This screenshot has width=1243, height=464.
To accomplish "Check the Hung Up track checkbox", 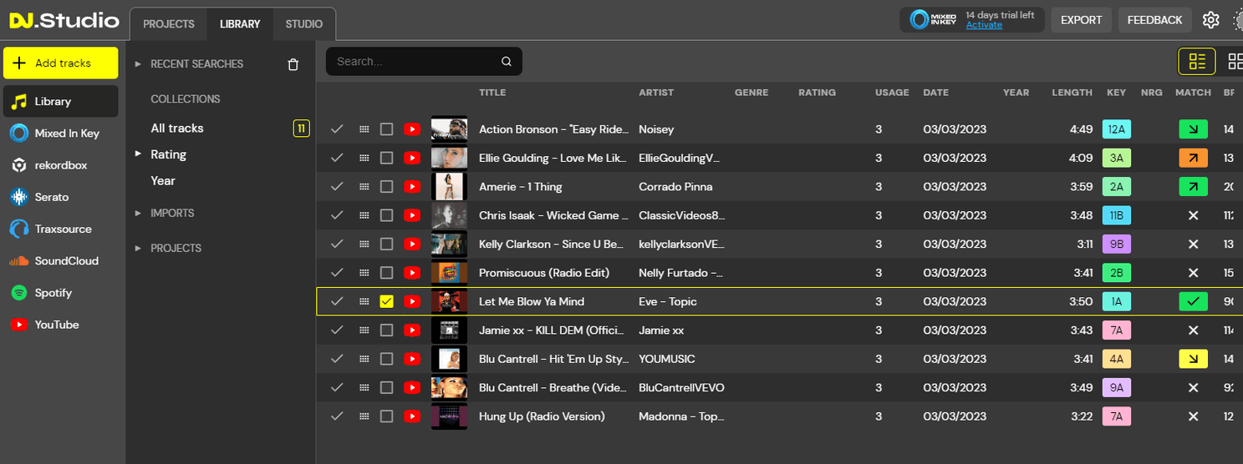I will click(386, 416).
